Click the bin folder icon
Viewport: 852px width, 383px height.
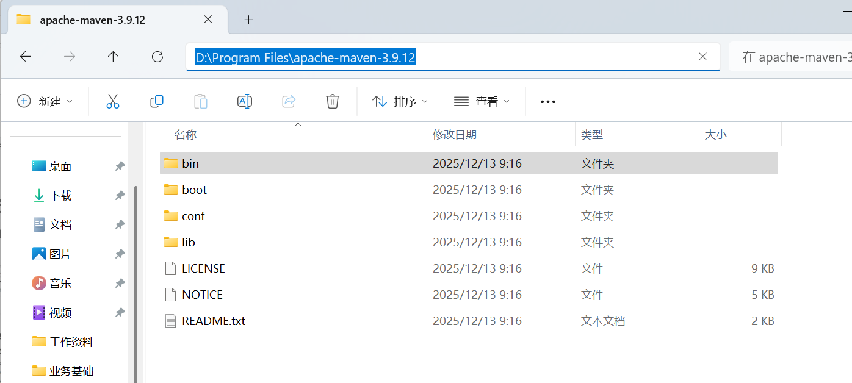click(171, 163)
